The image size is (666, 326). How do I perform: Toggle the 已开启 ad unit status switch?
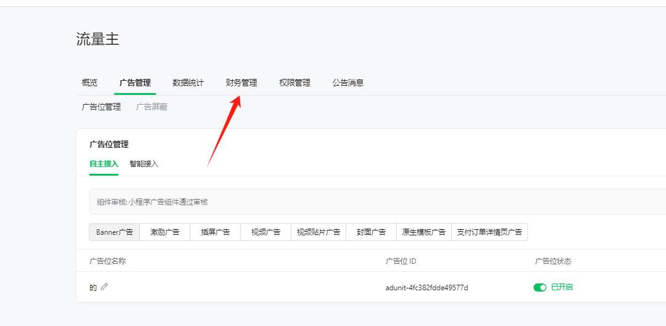point(540,287)
